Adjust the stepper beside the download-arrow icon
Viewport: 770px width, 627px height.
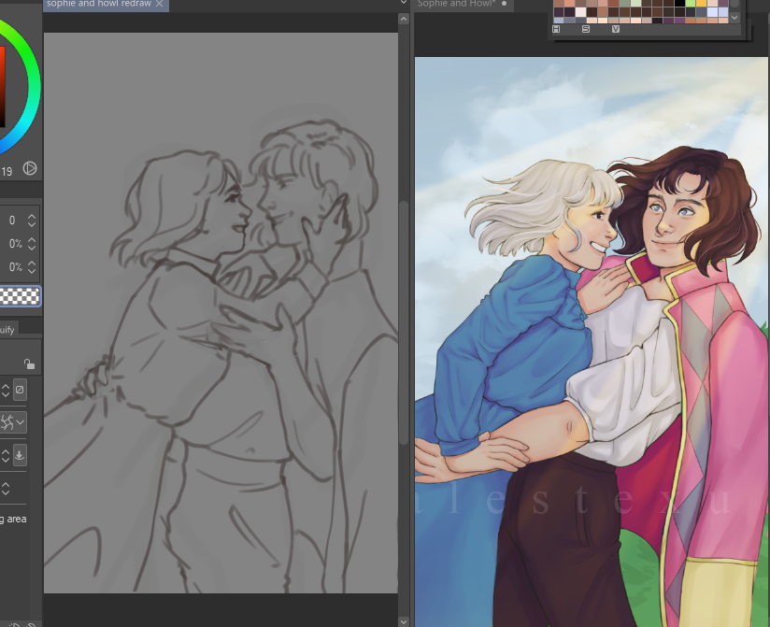(x=6, y=456)
